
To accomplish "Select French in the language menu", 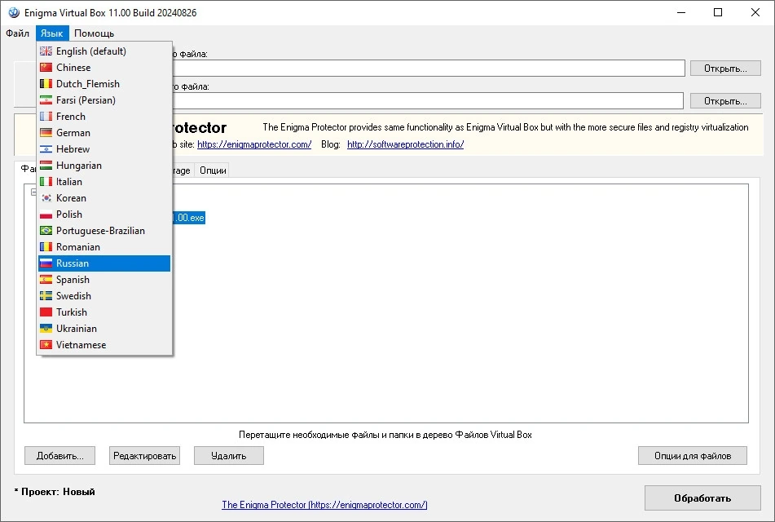I will 104,117.
